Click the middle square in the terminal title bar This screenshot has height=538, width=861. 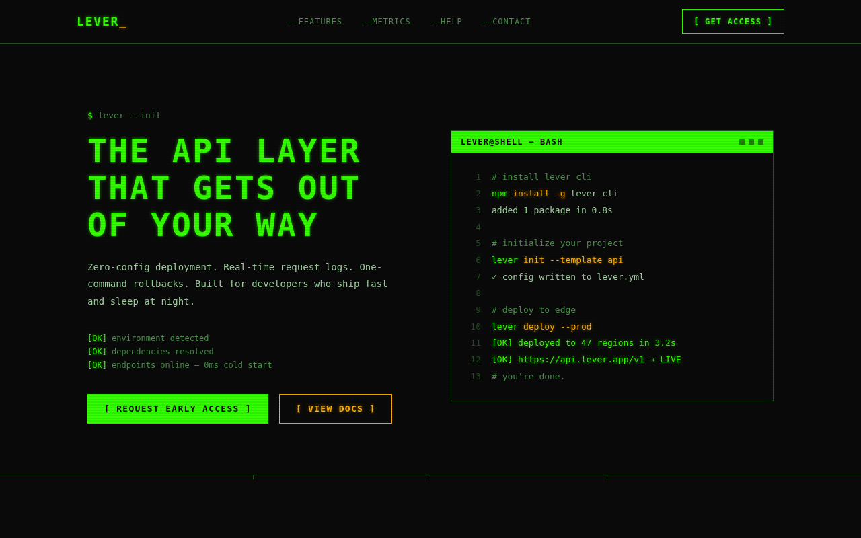751,142
